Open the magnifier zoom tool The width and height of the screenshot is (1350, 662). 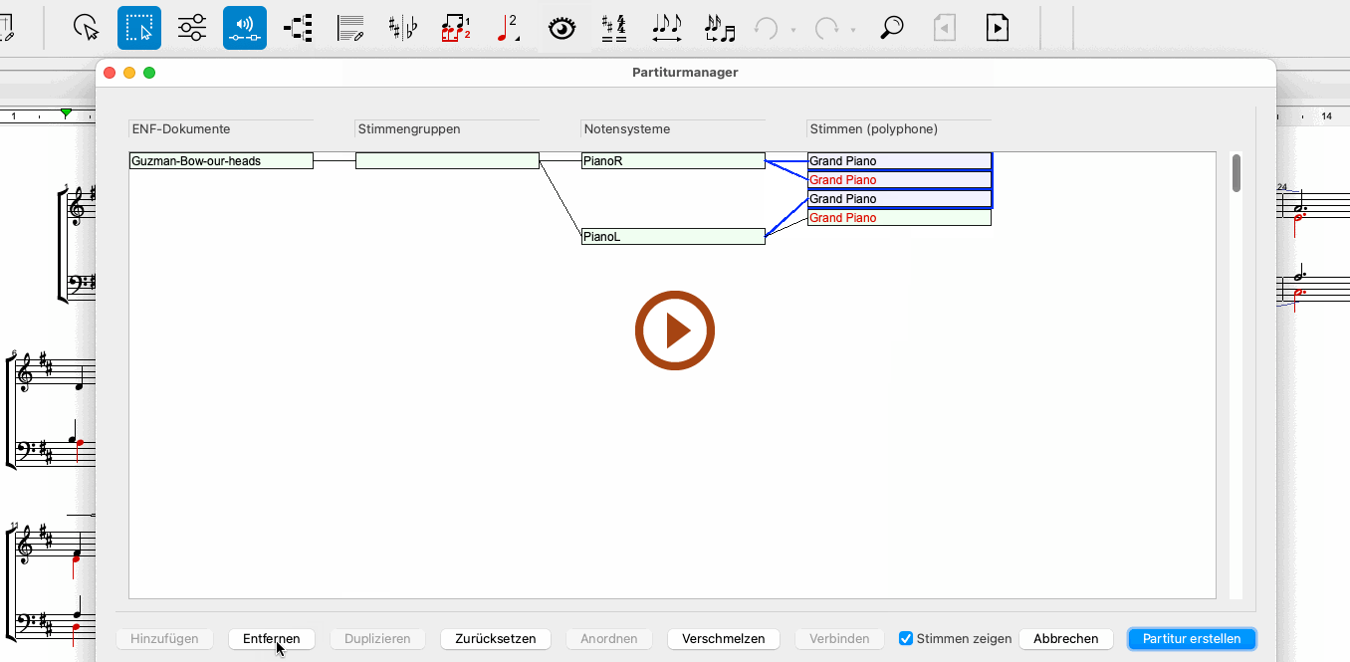point(892,28)
